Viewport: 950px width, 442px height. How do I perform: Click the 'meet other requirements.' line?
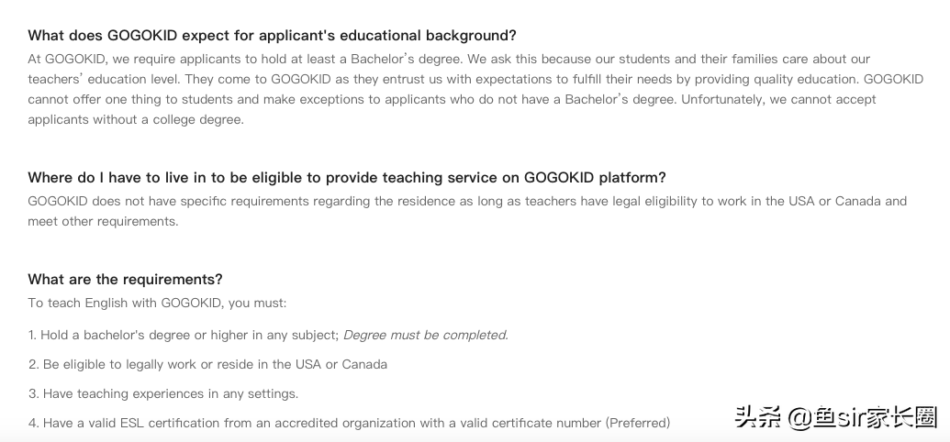(x=103, y=222)
